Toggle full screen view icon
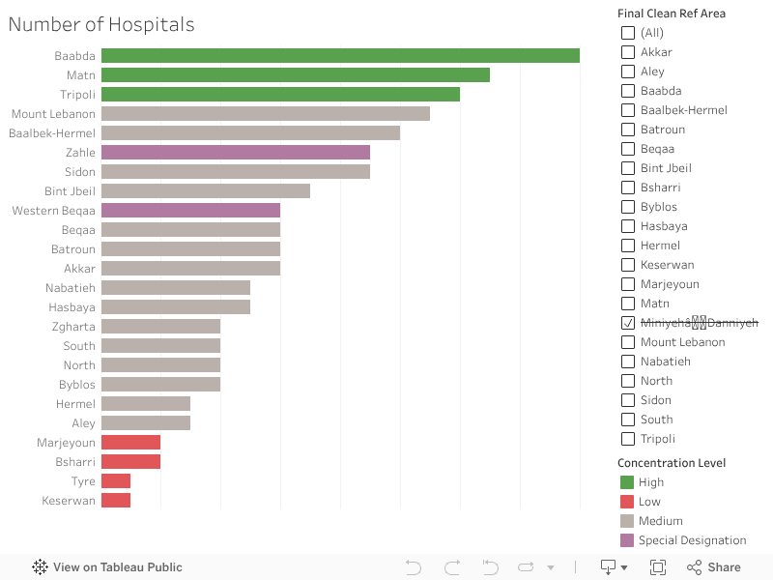 658,567
